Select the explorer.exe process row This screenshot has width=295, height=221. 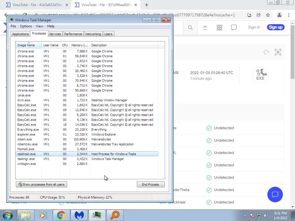coord(87,134)
